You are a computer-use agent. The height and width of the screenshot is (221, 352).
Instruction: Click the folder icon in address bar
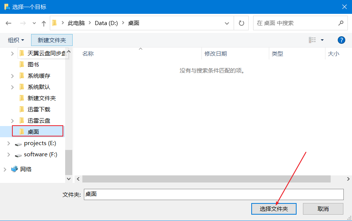click(55, 23)
